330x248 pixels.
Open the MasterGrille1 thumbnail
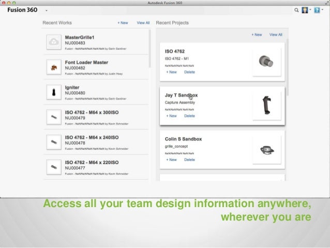coord(54,42)
